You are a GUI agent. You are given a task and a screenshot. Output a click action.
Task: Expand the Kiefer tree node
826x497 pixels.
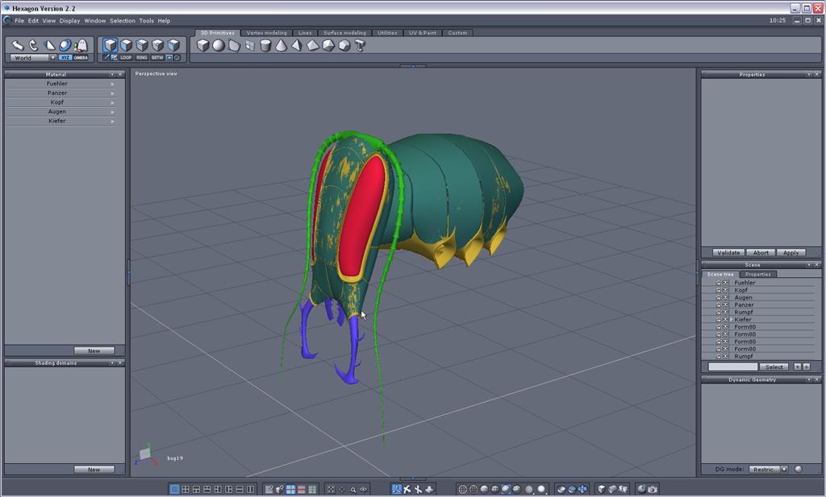click(732, 320)
